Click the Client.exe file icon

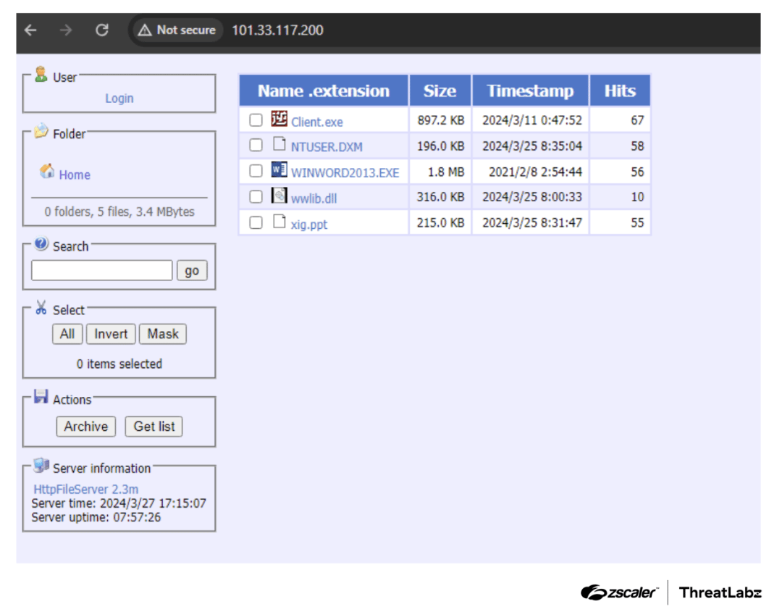pyautogui.click(x=279, y=120)
